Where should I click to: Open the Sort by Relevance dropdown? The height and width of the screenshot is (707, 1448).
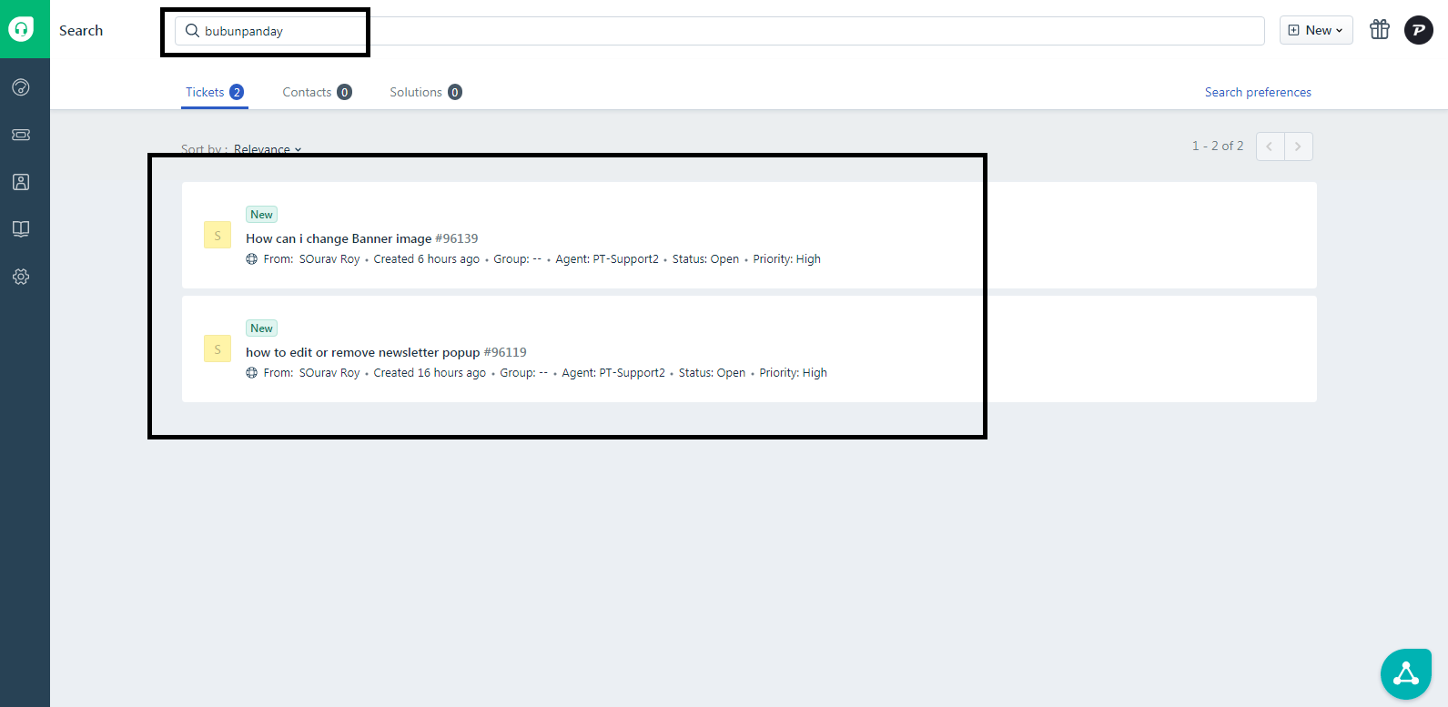pyautogui.click(x=268, y=149)
